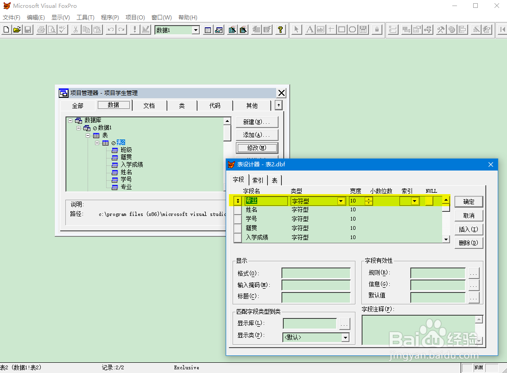Click the Save floppy disk icon
Image resolution: width=507 pixels, height=373 pixels.
pos(28,30)
